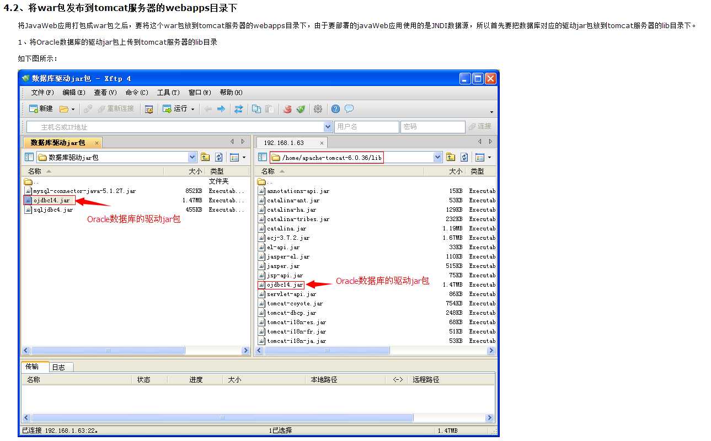Screen dimensions: 711x441
Task: Click the paste icon in toolbar
Action: click(270, 109)
